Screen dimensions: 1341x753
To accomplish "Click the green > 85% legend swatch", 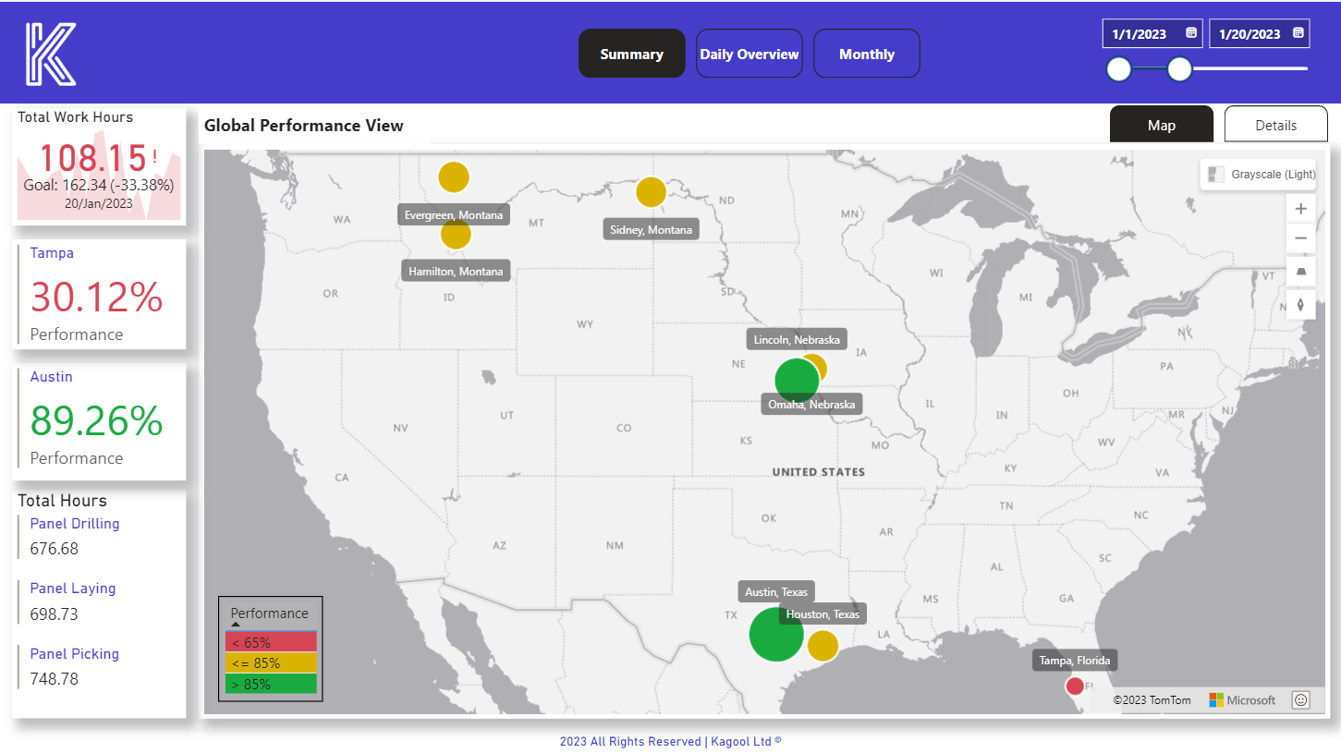I will (271, 684).
